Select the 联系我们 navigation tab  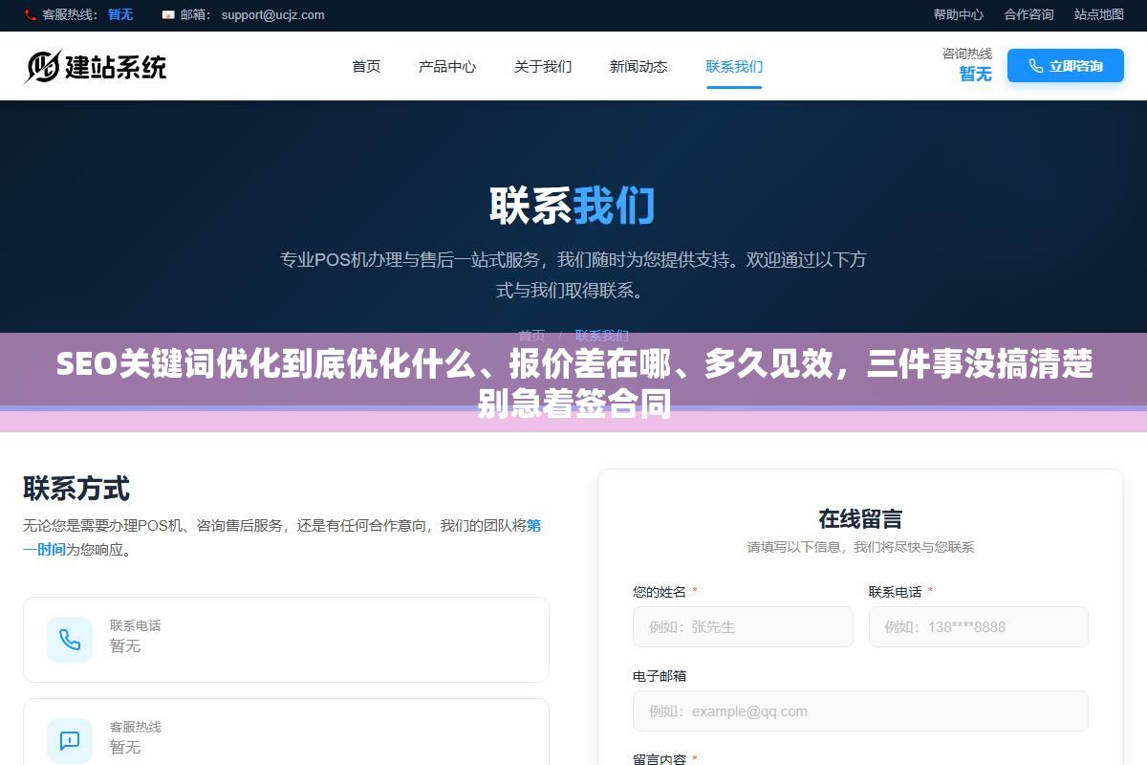click(734, 66)
